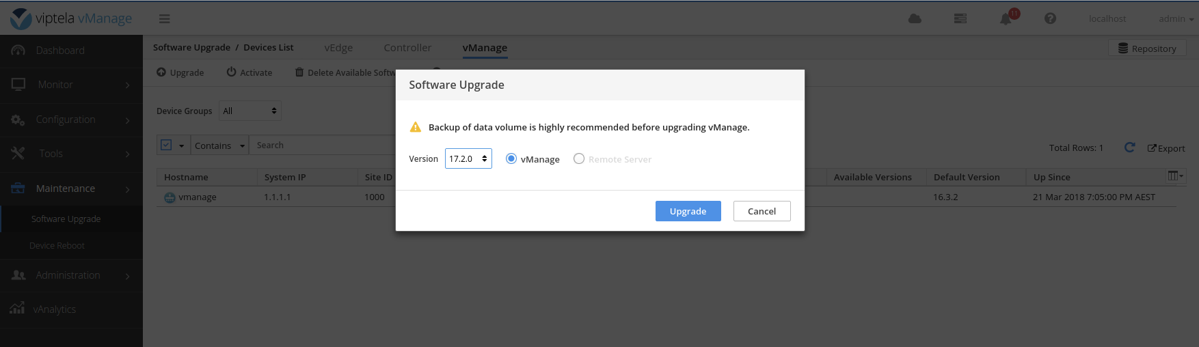Switch to the vEdge tab

[x=338, y=48]
